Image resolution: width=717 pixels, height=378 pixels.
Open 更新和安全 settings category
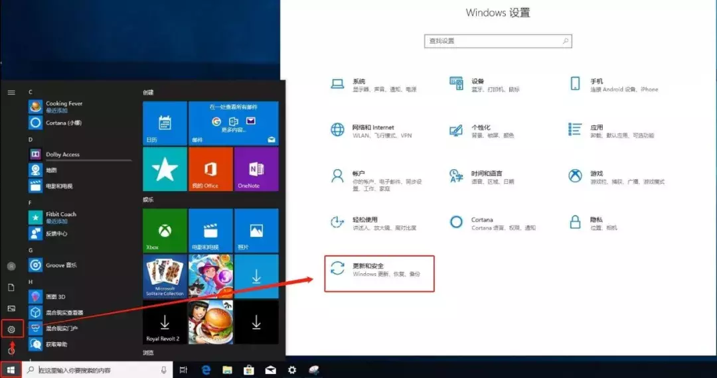click(379, 274)
